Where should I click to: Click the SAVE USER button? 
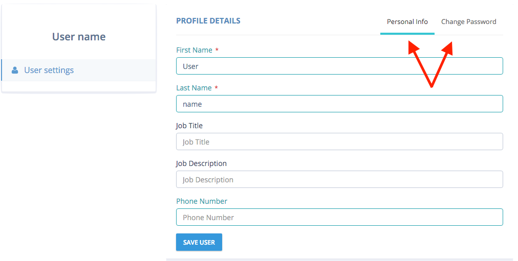tap(199, 242)
